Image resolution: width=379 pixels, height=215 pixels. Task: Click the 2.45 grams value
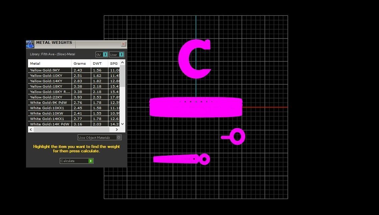tap(78, 108)
